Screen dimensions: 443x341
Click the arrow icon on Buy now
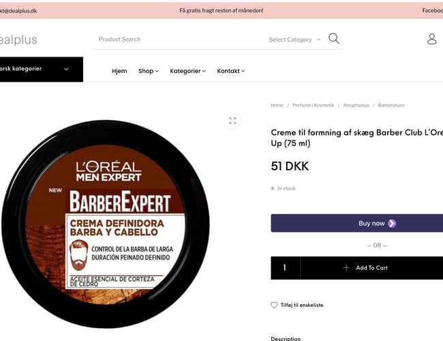(x=392, y=224)
